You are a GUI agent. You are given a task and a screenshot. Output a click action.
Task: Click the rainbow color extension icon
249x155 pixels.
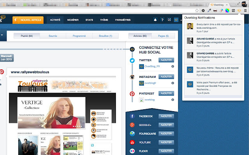click(227, 10)
